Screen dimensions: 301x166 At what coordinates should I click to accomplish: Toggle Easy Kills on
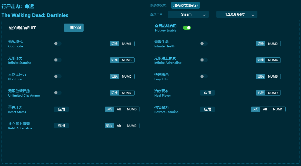[204, 76]
